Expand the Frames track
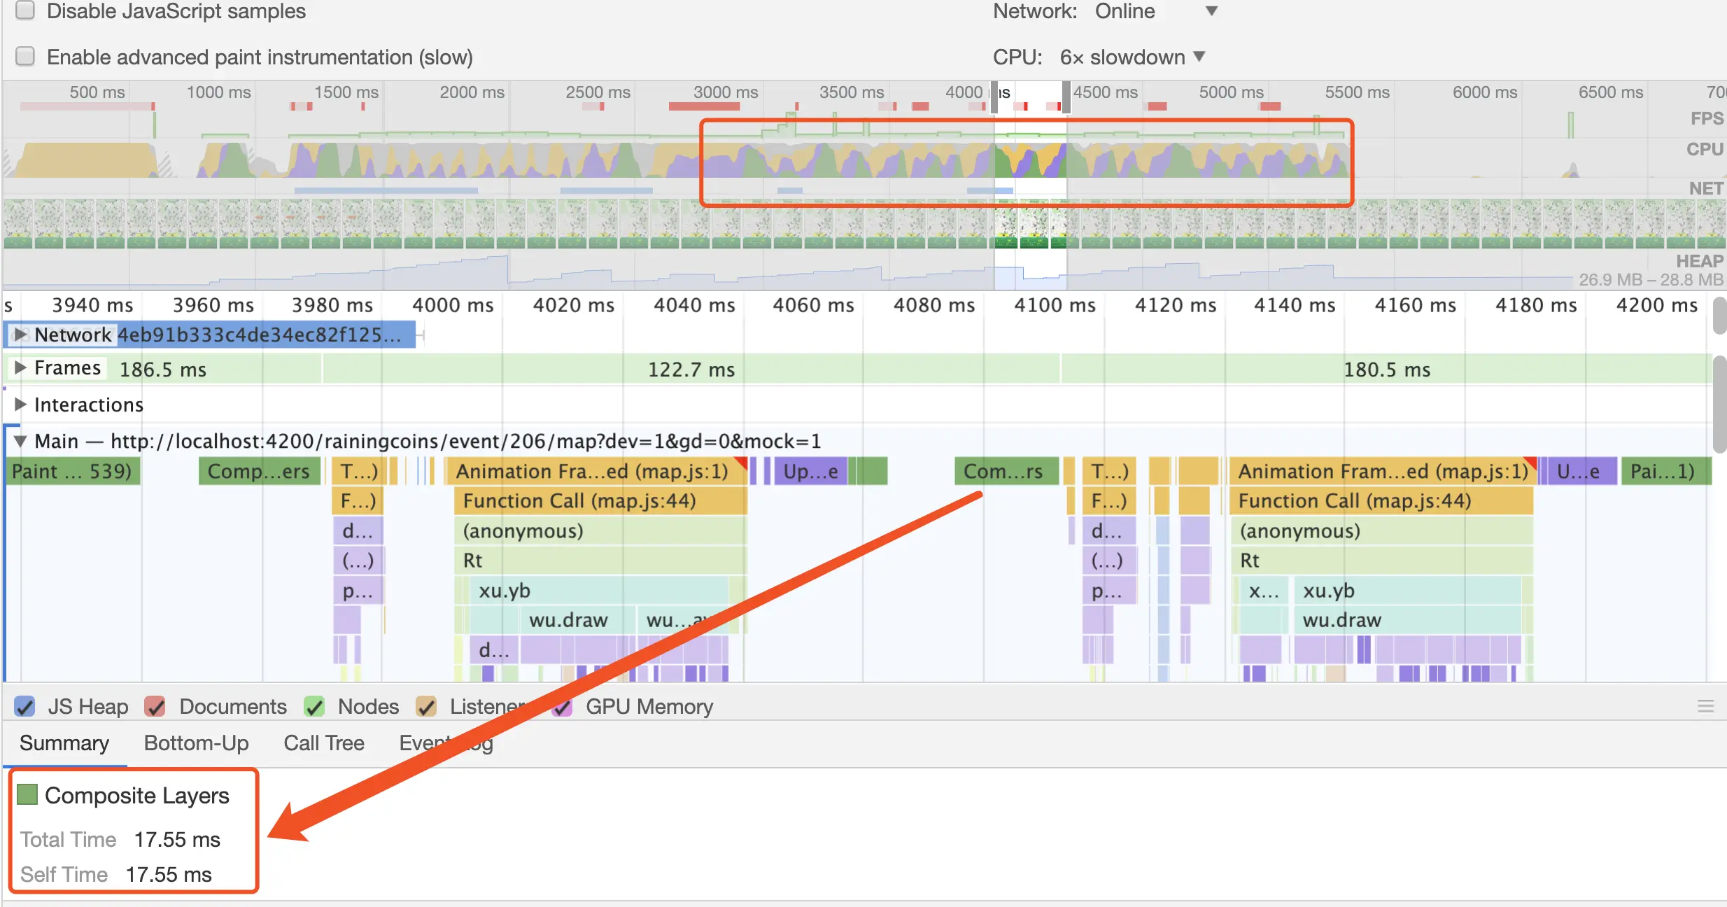The height and width of the screenshot is (907, 1727). [x=20, y=368]
